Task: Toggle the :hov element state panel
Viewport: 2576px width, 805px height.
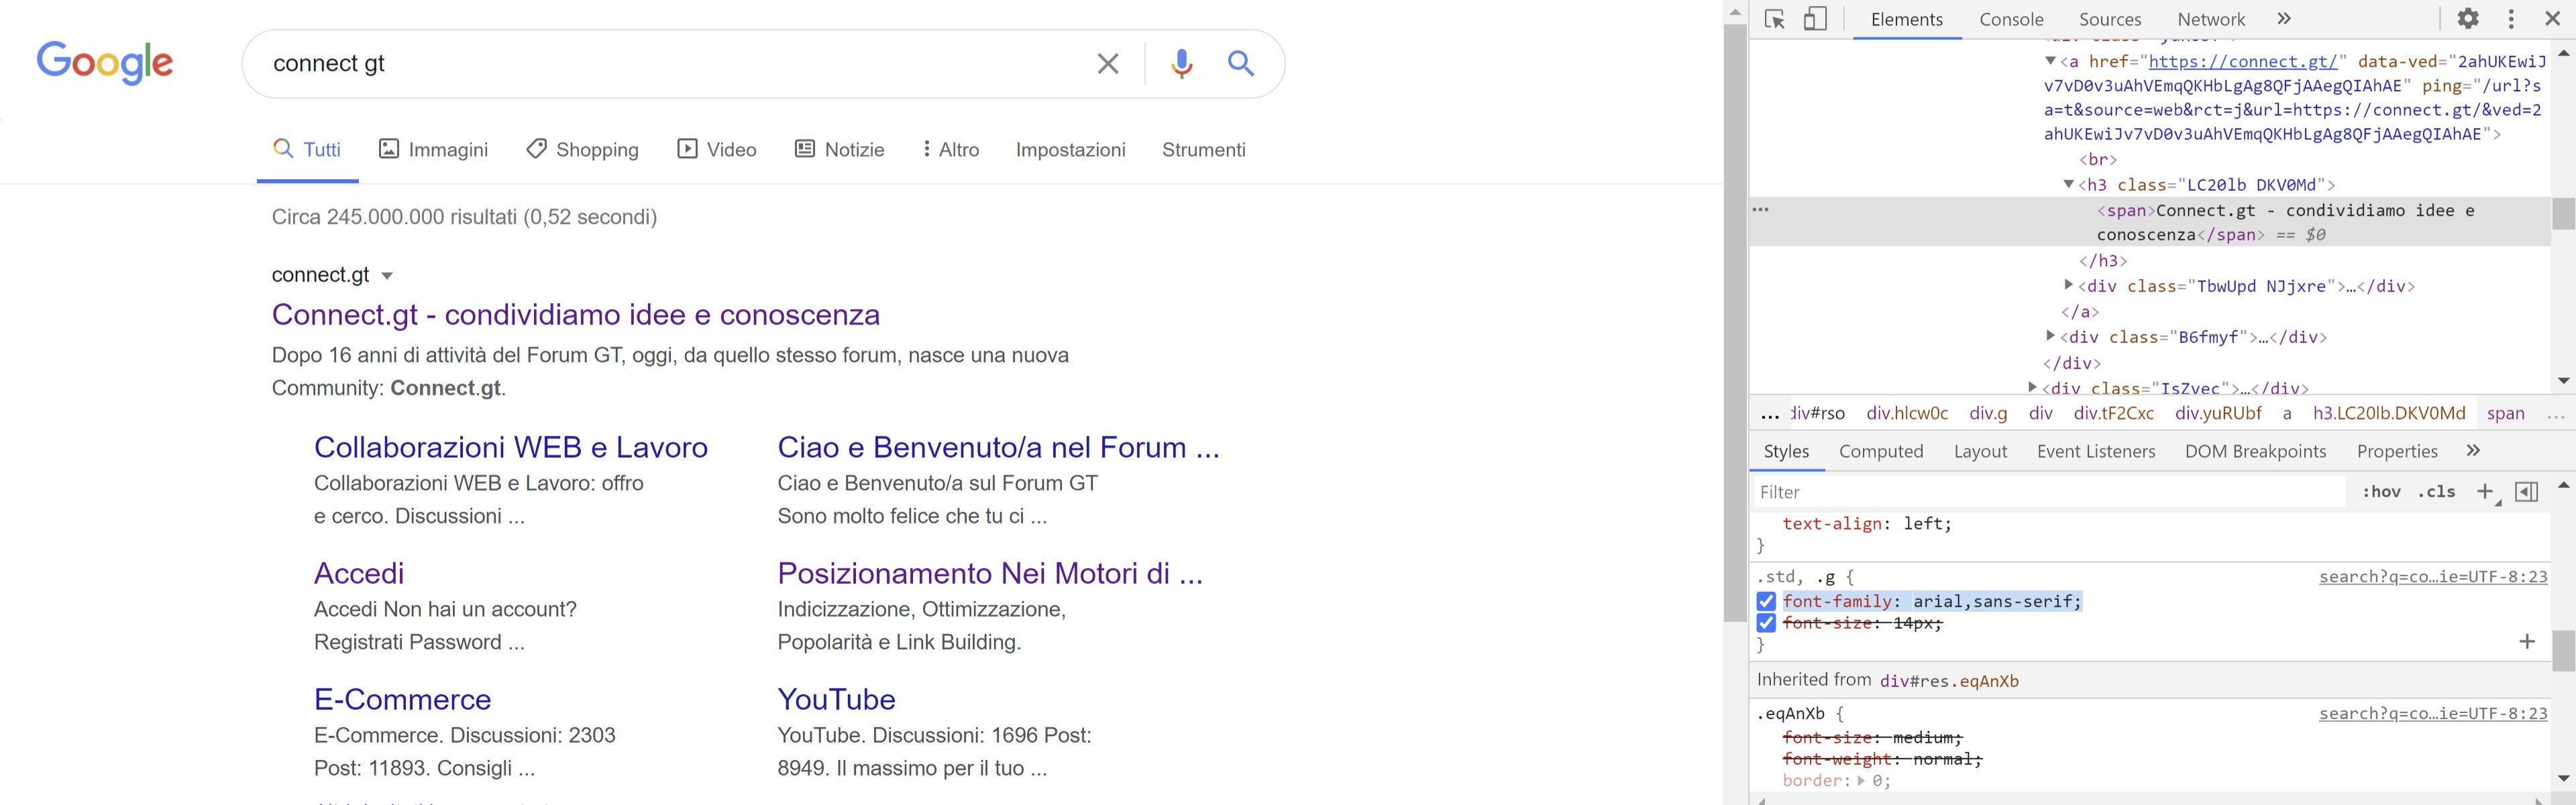Action: click(x=2381, y=491)
